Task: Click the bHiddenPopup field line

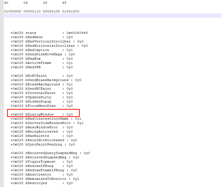Action: pyautogui.click(x=42, y=101)
